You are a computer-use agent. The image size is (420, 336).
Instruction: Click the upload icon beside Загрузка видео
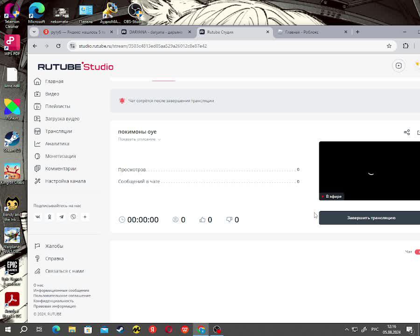(37, 119)
